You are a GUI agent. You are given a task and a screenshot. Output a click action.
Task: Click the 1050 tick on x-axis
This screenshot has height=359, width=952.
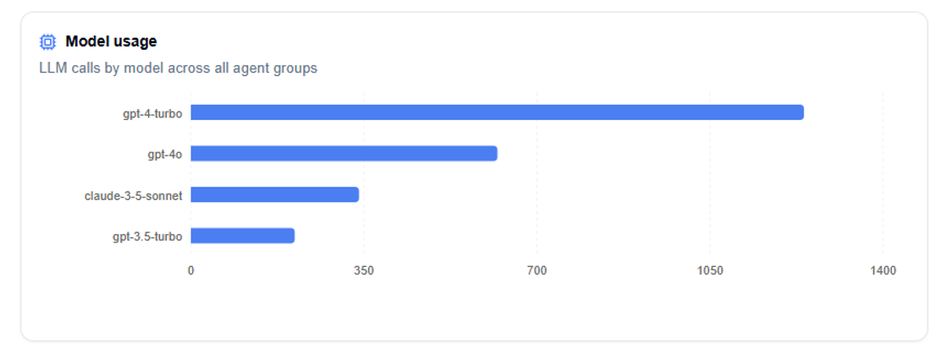710,271
